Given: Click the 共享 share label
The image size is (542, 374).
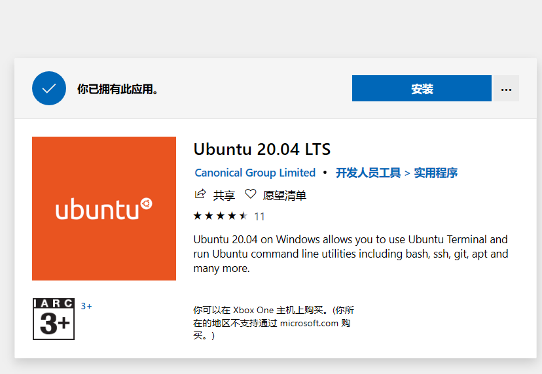Looking at the screenshot, I should pyautogui.click(x=224, y=195).
